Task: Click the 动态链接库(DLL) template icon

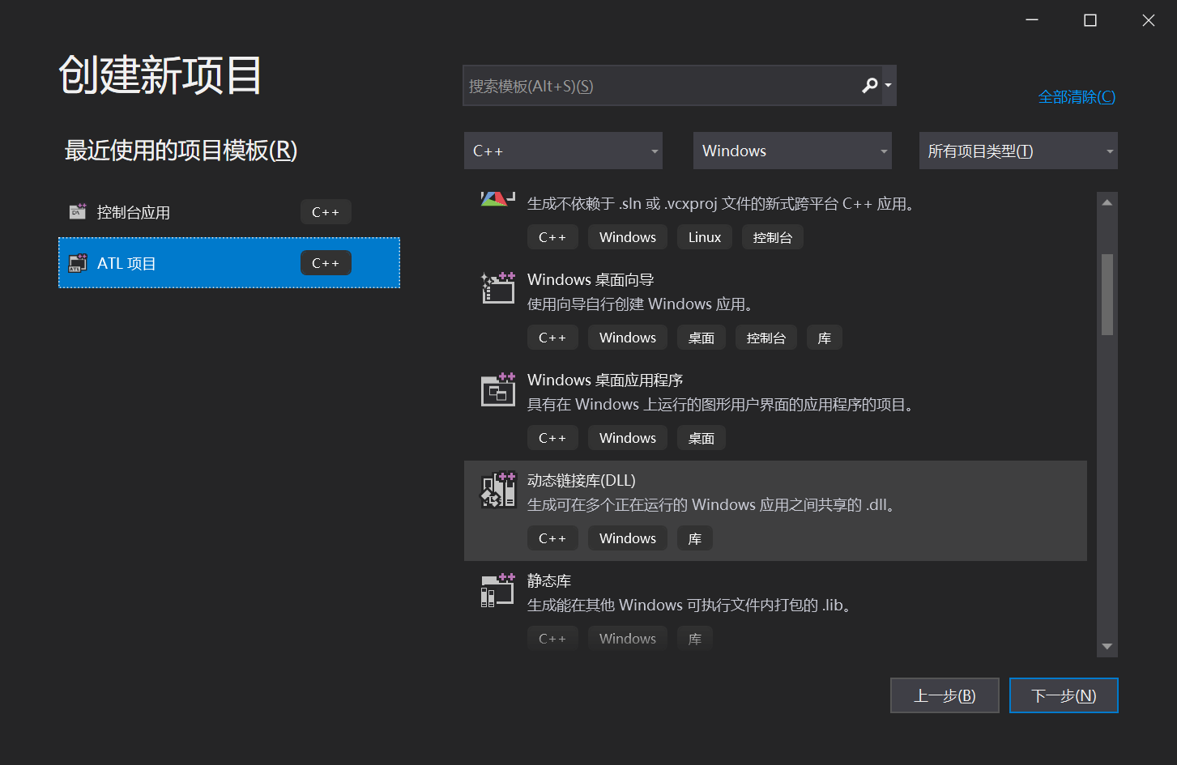Action: point(498,490)
